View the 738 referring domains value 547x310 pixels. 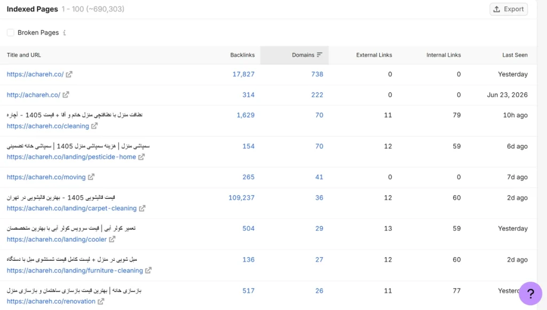[x=317, y=74]
